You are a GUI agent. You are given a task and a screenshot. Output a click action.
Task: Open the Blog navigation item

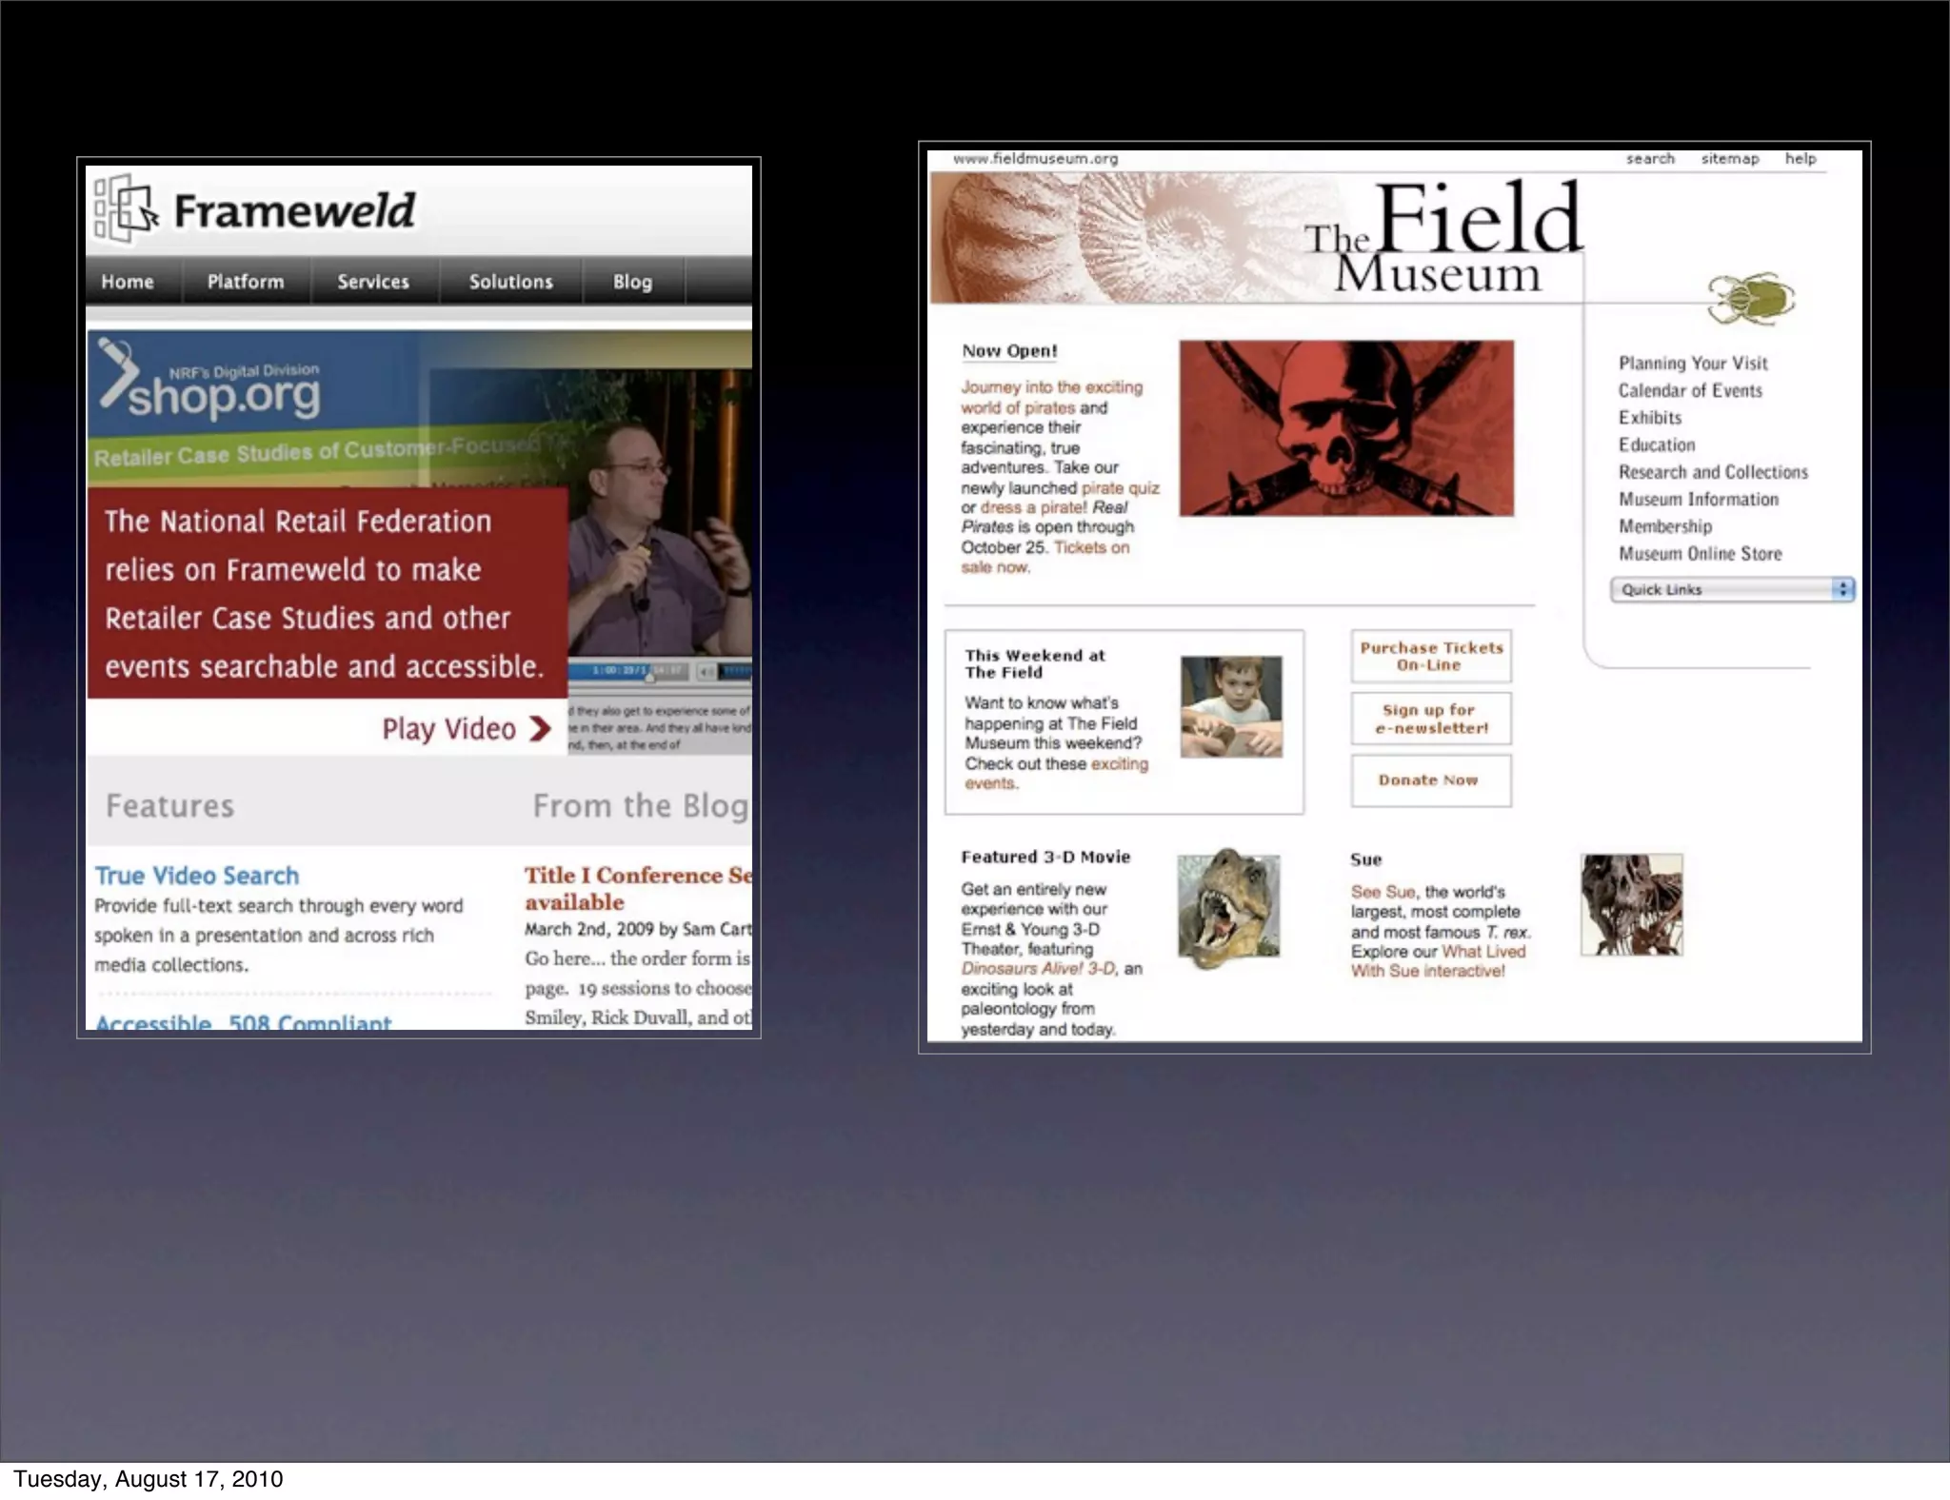pos(632,282)
